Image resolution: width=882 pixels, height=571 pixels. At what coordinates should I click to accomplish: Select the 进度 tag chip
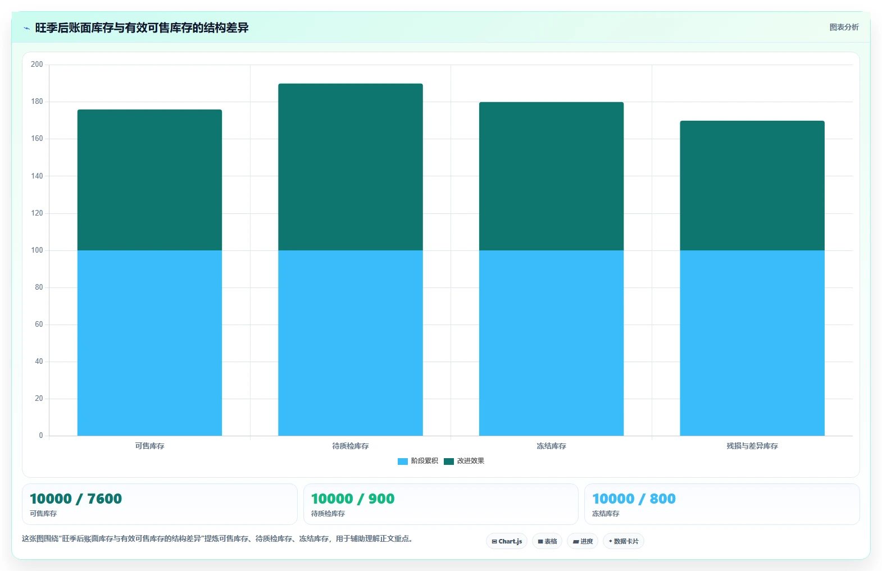[583, 541]
